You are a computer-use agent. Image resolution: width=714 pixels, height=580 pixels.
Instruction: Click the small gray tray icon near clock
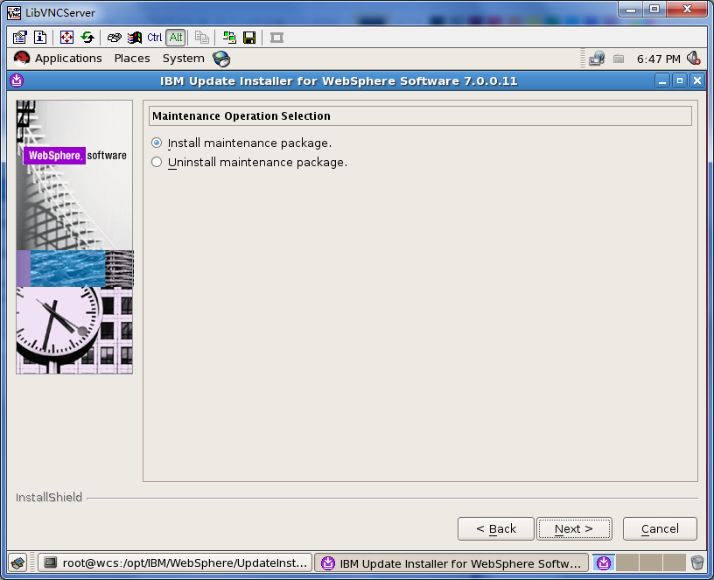pos(619,59)
